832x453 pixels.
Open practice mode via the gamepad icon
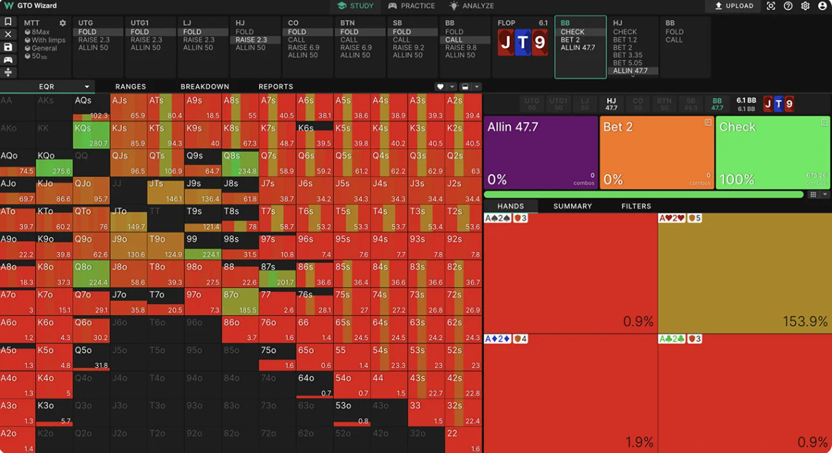[x=8, y=60]
